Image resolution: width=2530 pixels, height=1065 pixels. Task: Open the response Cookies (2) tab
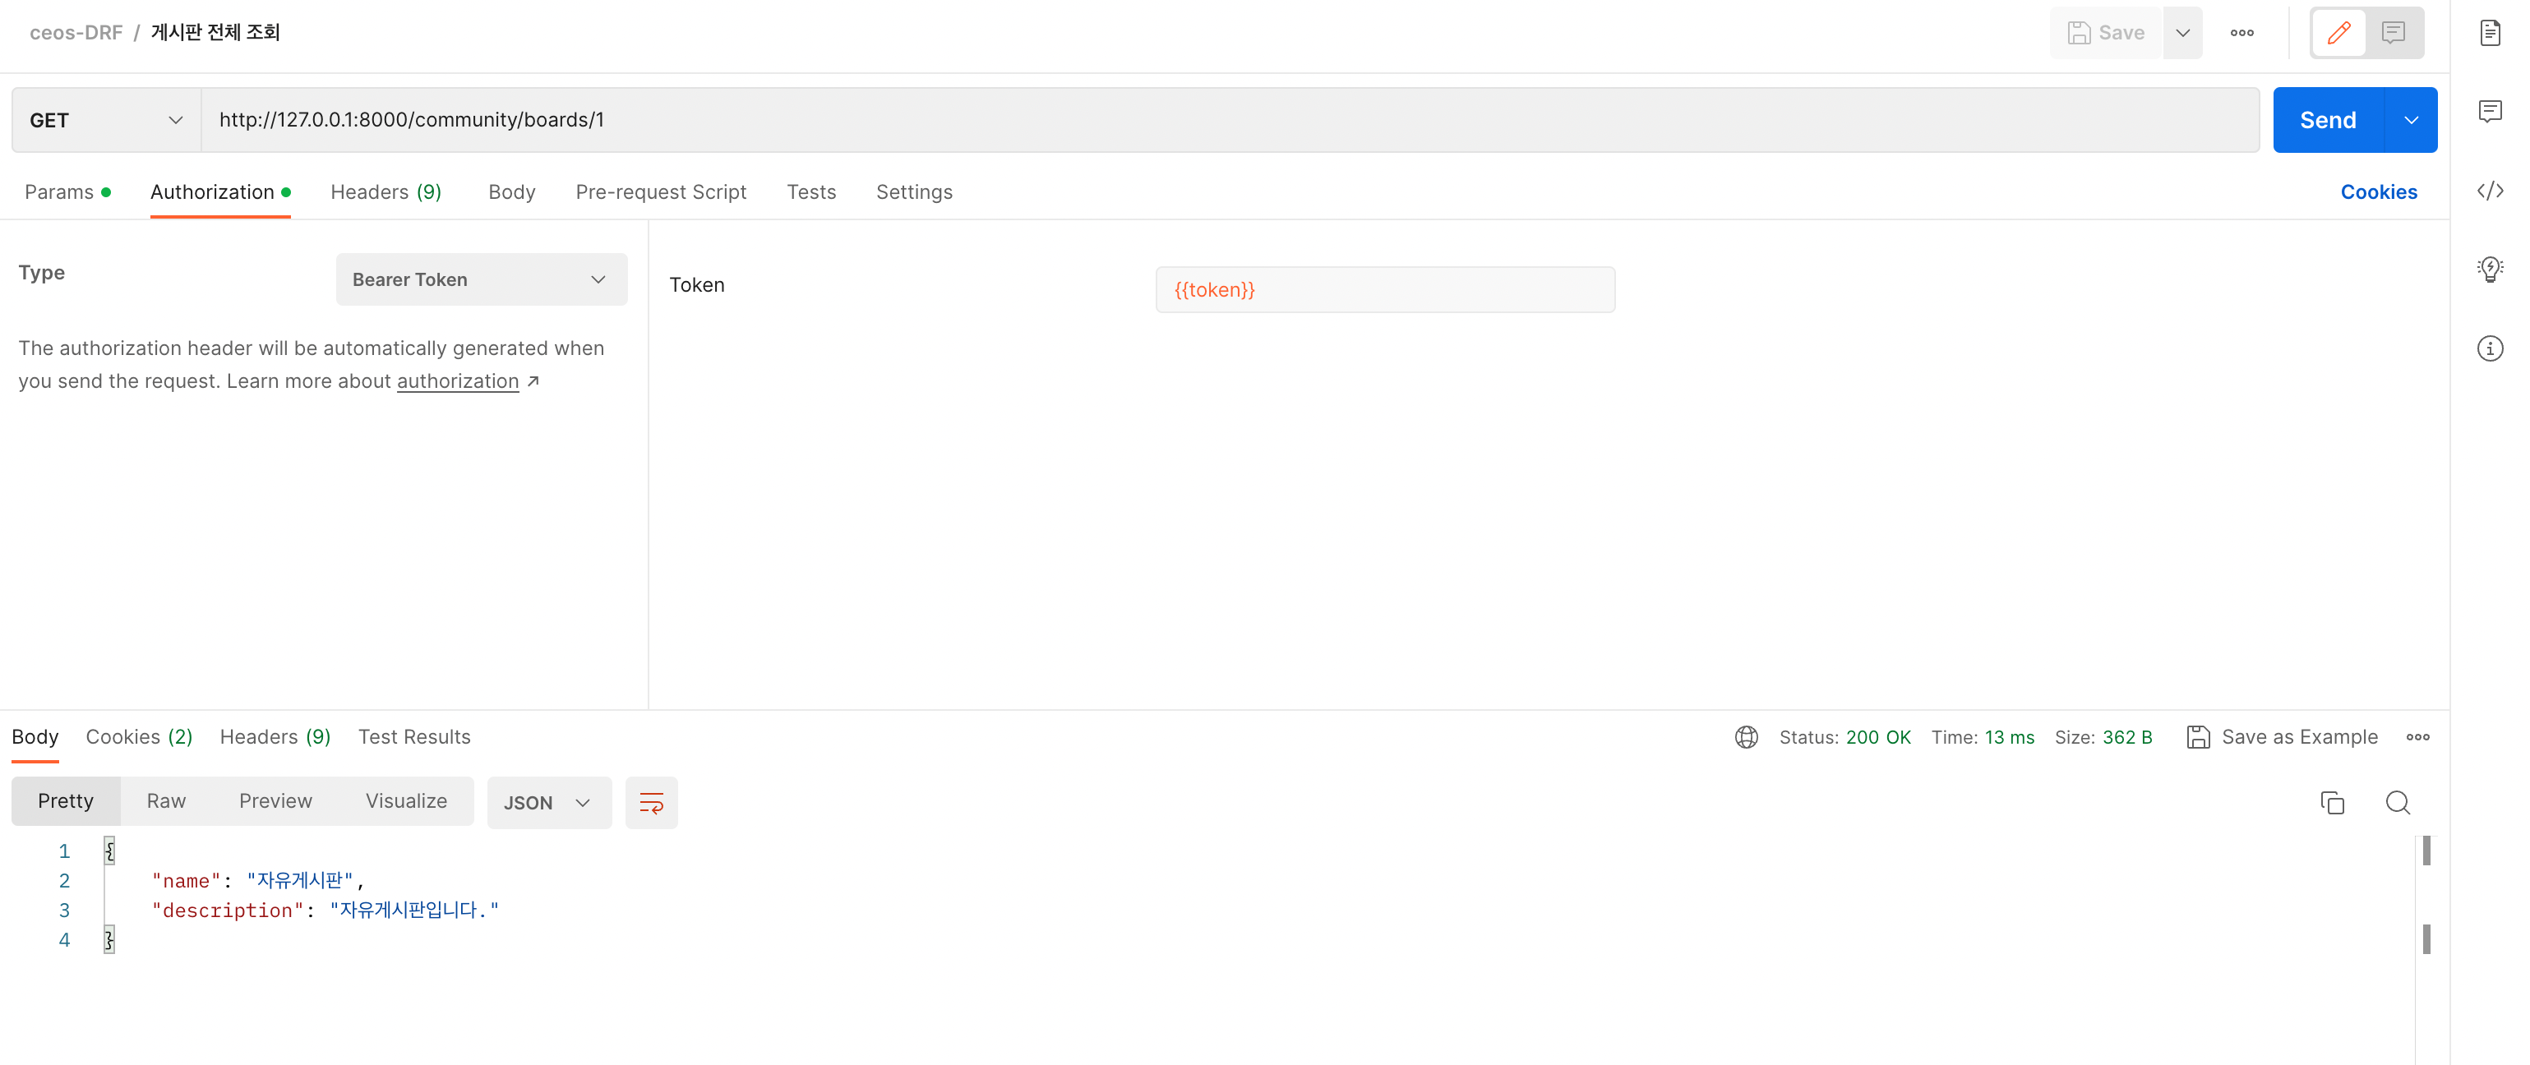pos(138,737)
